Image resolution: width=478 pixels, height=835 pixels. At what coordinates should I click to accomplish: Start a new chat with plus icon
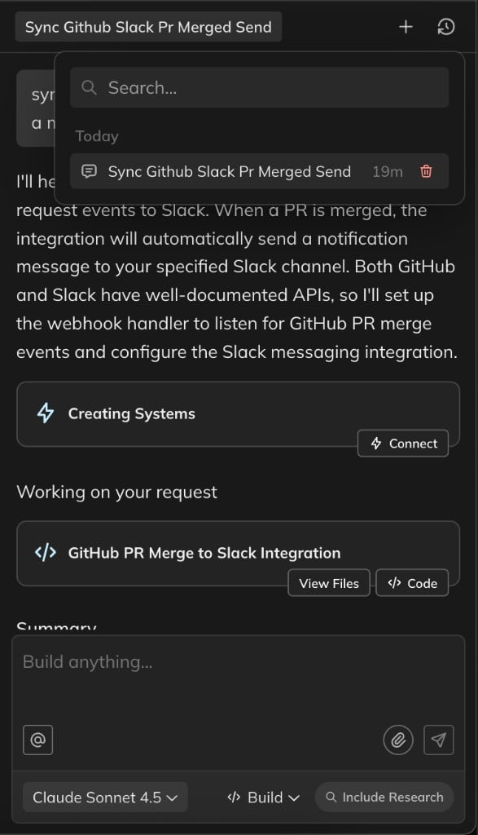click(406, 27)
